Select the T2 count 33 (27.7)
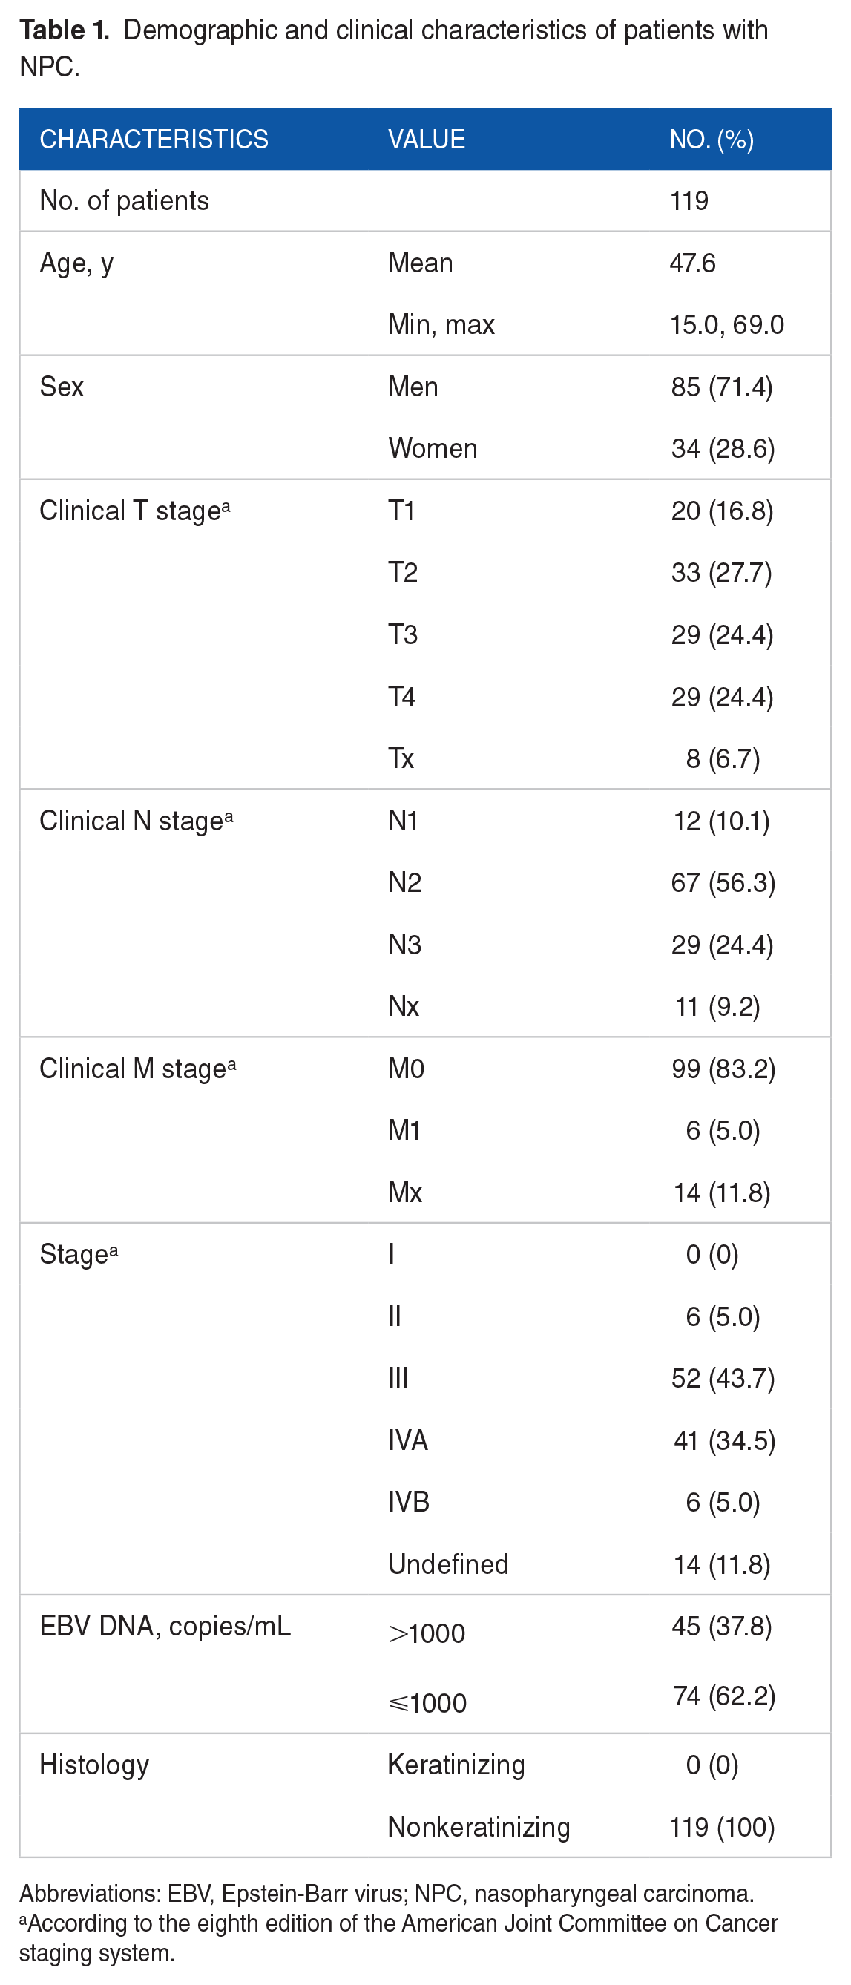Screen dimensions: 851x1985 [722, 573]
